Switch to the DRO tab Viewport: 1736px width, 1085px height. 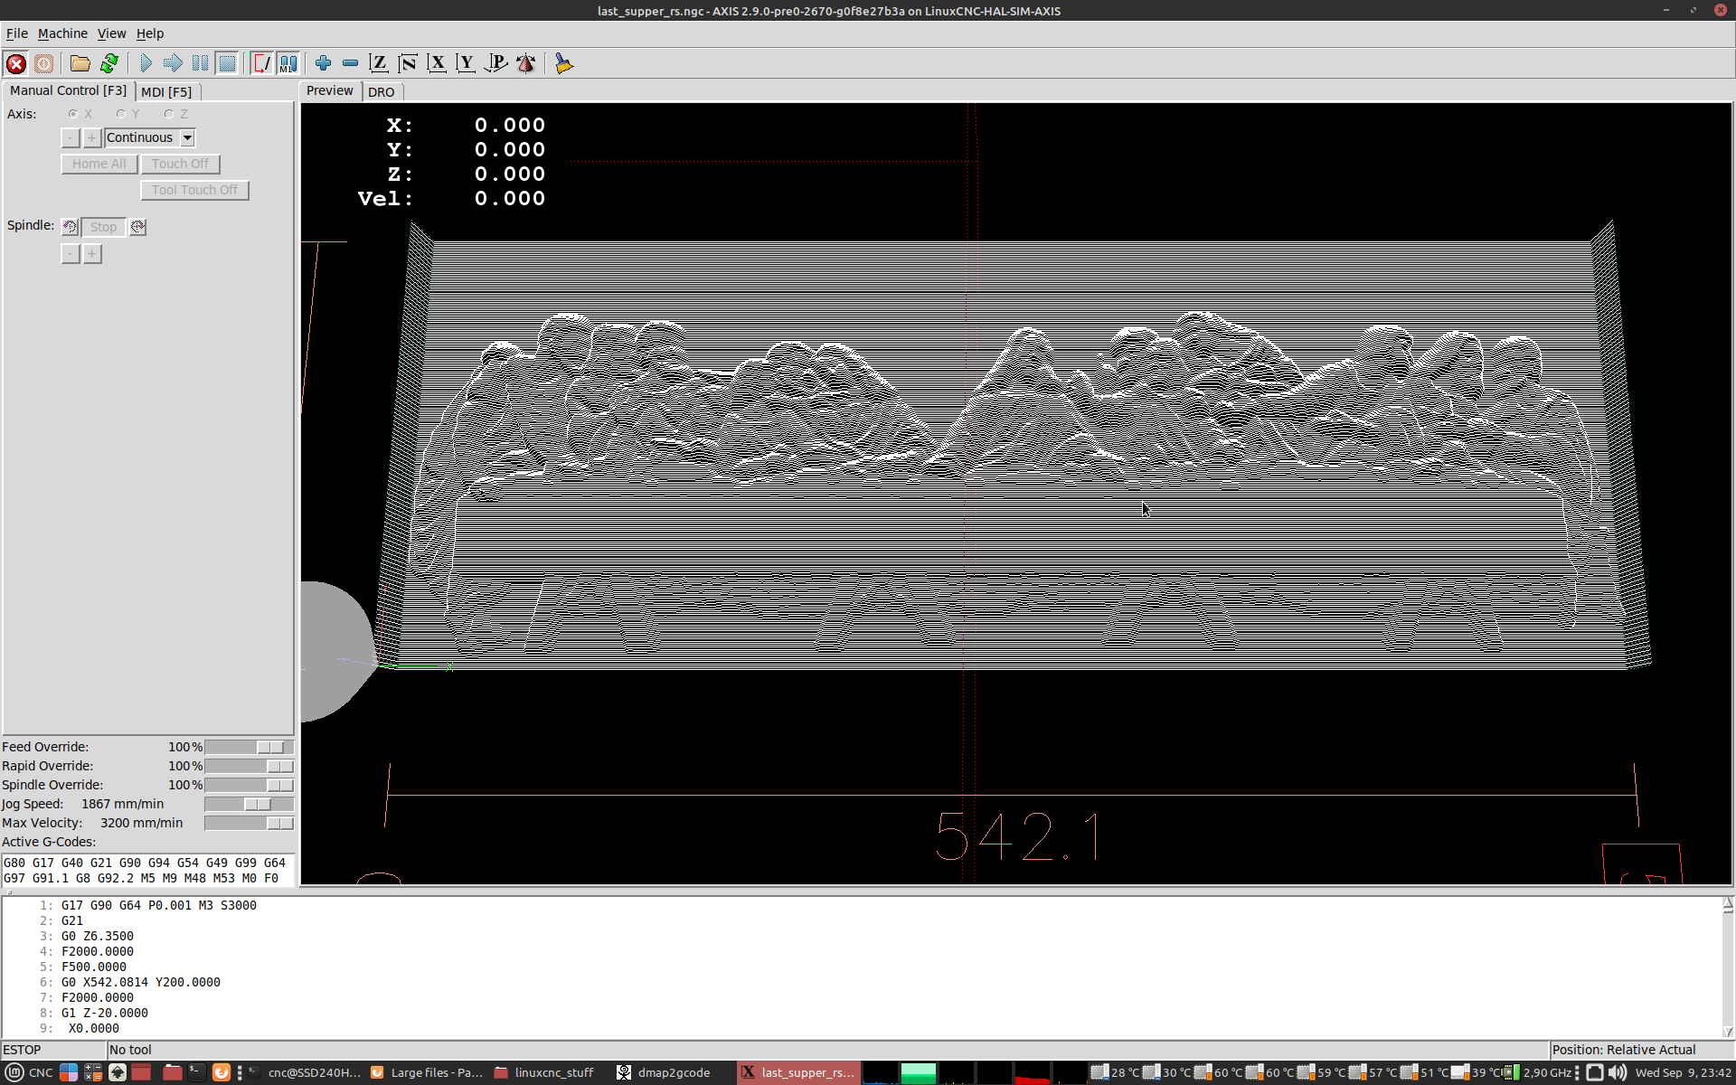pos(381,92)
